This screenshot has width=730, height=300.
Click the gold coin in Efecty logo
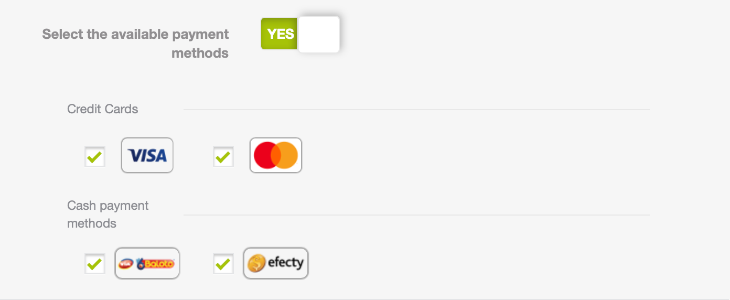click(256, 263)
